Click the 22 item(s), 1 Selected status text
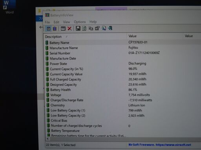201x150 pixels. tap(60, 145)
